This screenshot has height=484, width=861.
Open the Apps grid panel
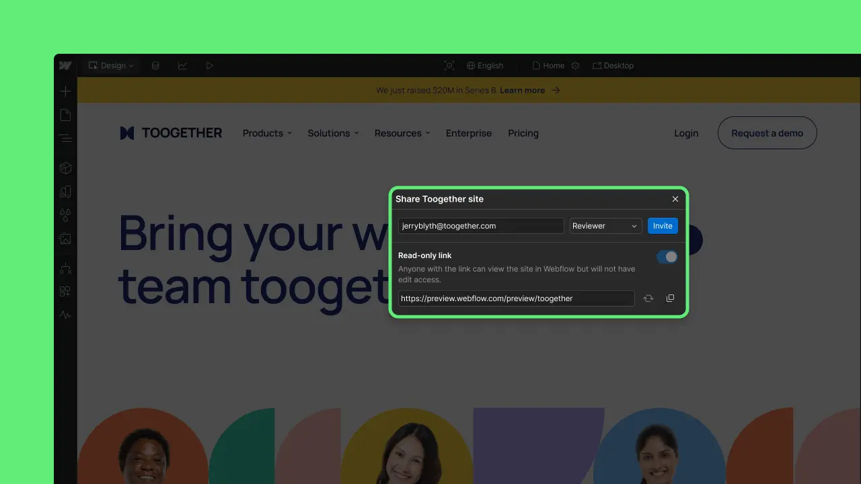[x=65, y=292]
